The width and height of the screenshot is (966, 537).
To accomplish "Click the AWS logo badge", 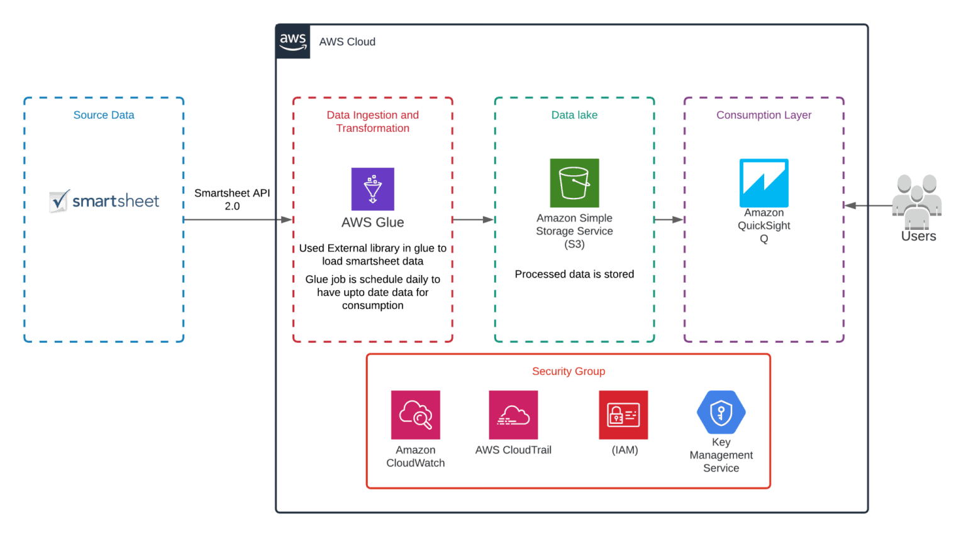I will tap(293, 41).
